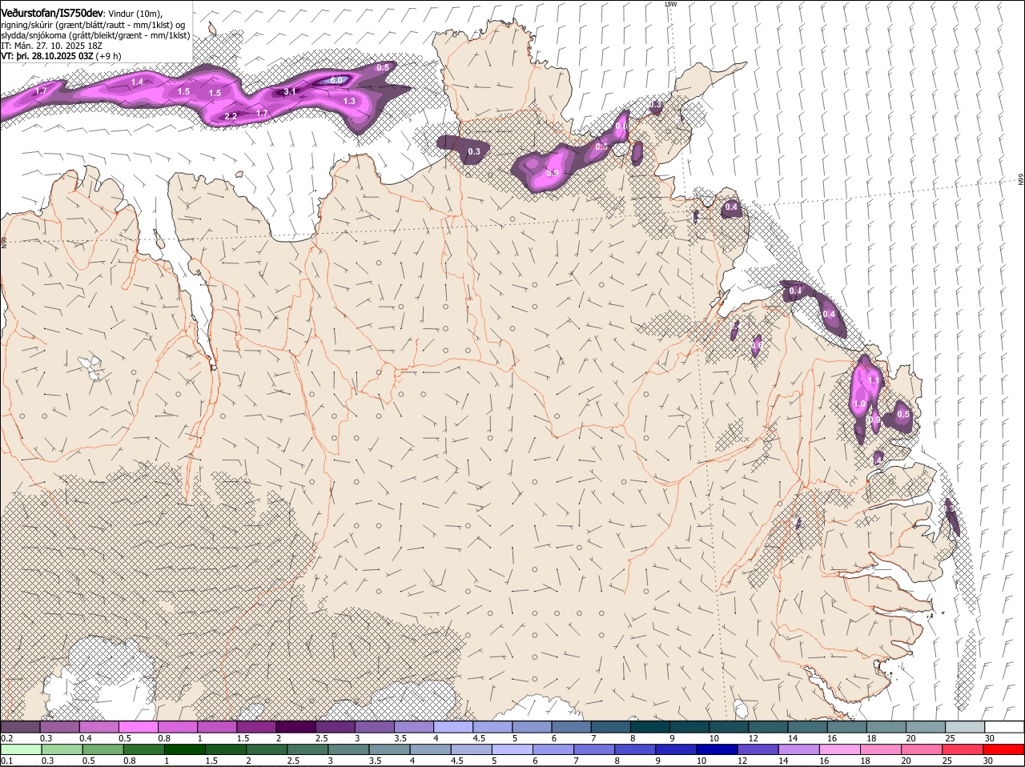Viewport: 1025px width, 767px height.
Task: Click the 2.2 precipitation label
Action: (x=231, y=117)
